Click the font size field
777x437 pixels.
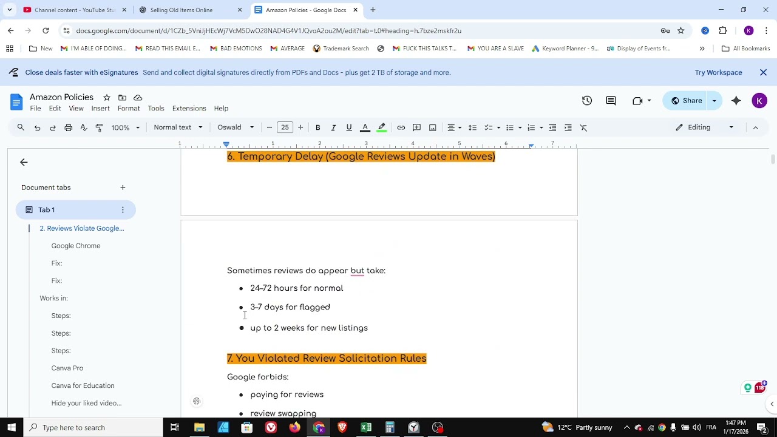(x=285, y=127)
